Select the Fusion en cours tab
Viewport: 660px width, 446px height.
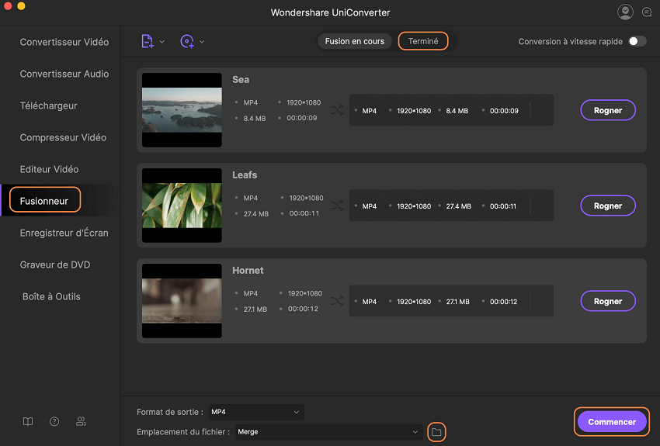[355, 41]
